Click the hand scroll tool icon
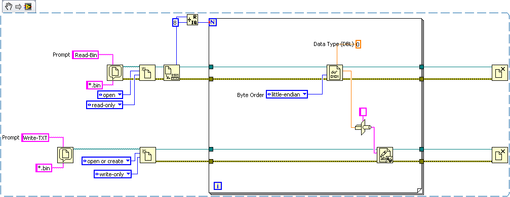Image resolution: width=510 pixels, height=197 pixels. click(9, 6)
